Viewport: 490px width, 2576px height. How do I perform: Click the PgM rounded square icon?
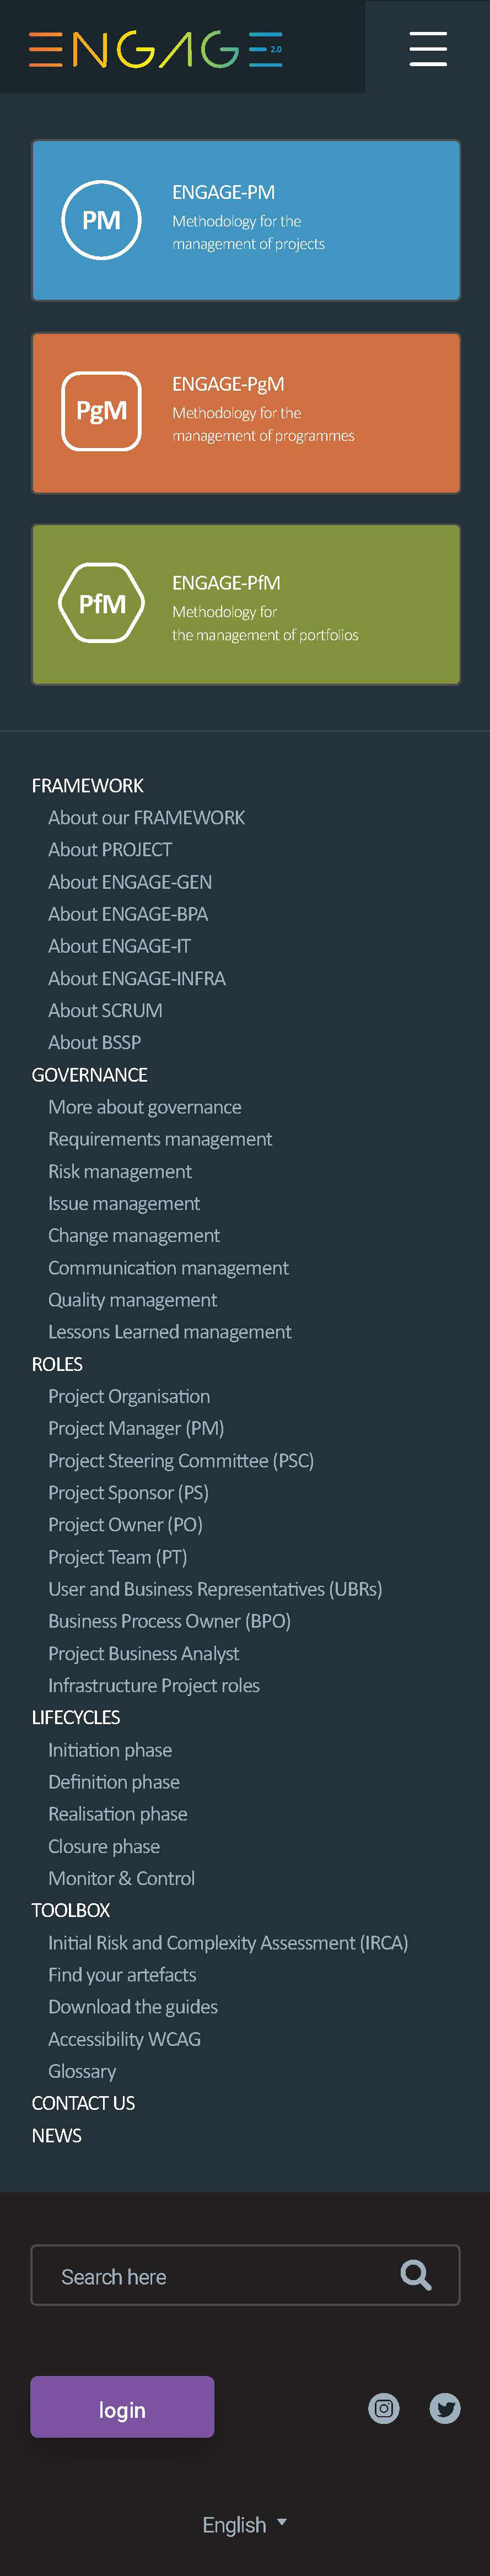(x=101, y=411)
